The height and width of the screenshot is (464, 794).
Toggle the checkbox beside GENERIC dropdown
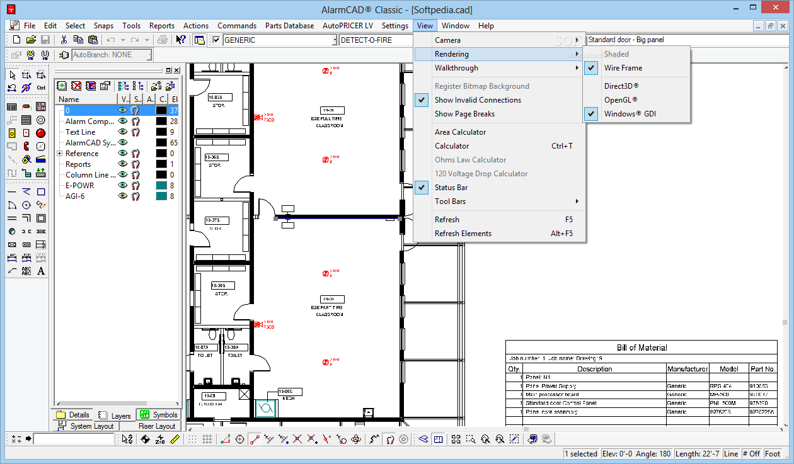(x=217, y=40)
